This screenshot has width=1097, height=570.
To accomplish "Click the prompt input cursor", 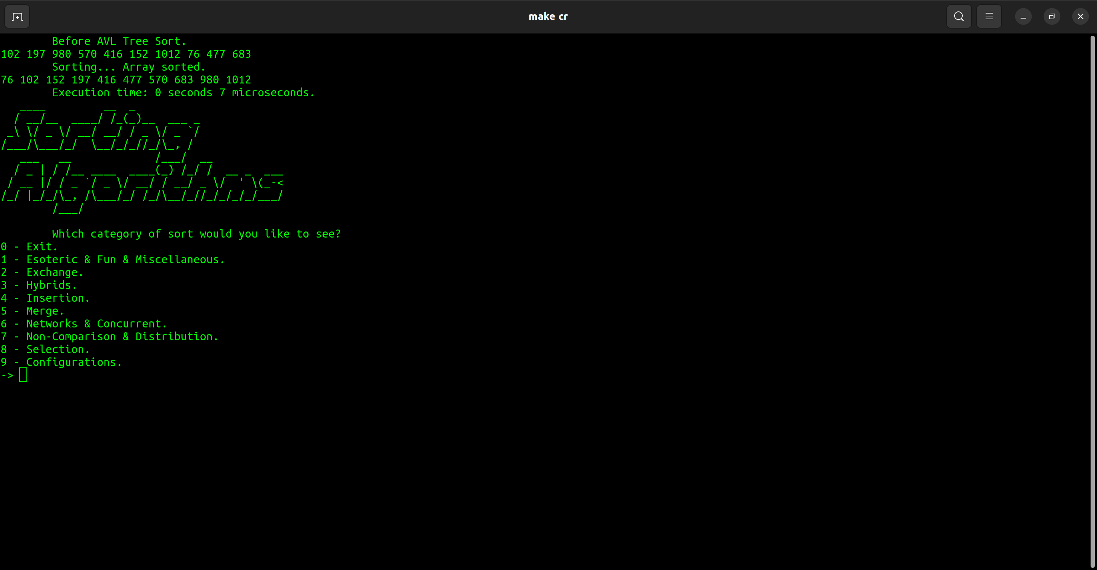I will click(x=24, y=375).
